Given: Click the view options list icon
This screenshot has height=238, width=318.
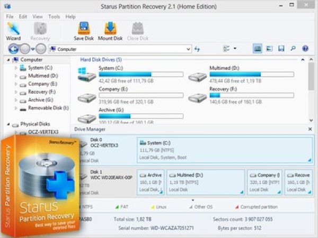Looking at the screenshot, I should click(x=226, y=49).
